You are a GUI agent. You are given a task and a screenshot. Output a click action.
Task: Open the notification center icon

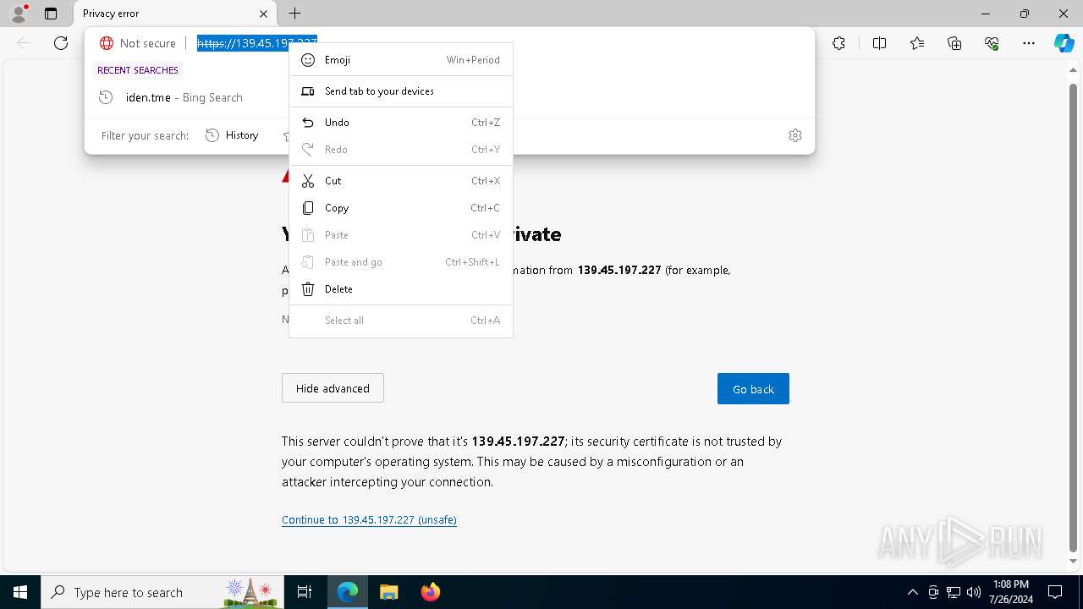pyautogui.click(x=1055, y=592)
